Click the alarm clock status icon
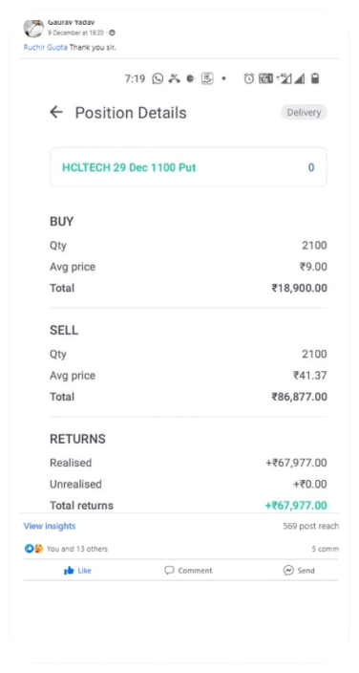The height and width of the screenshot is (673, 359). pos(249,78)
